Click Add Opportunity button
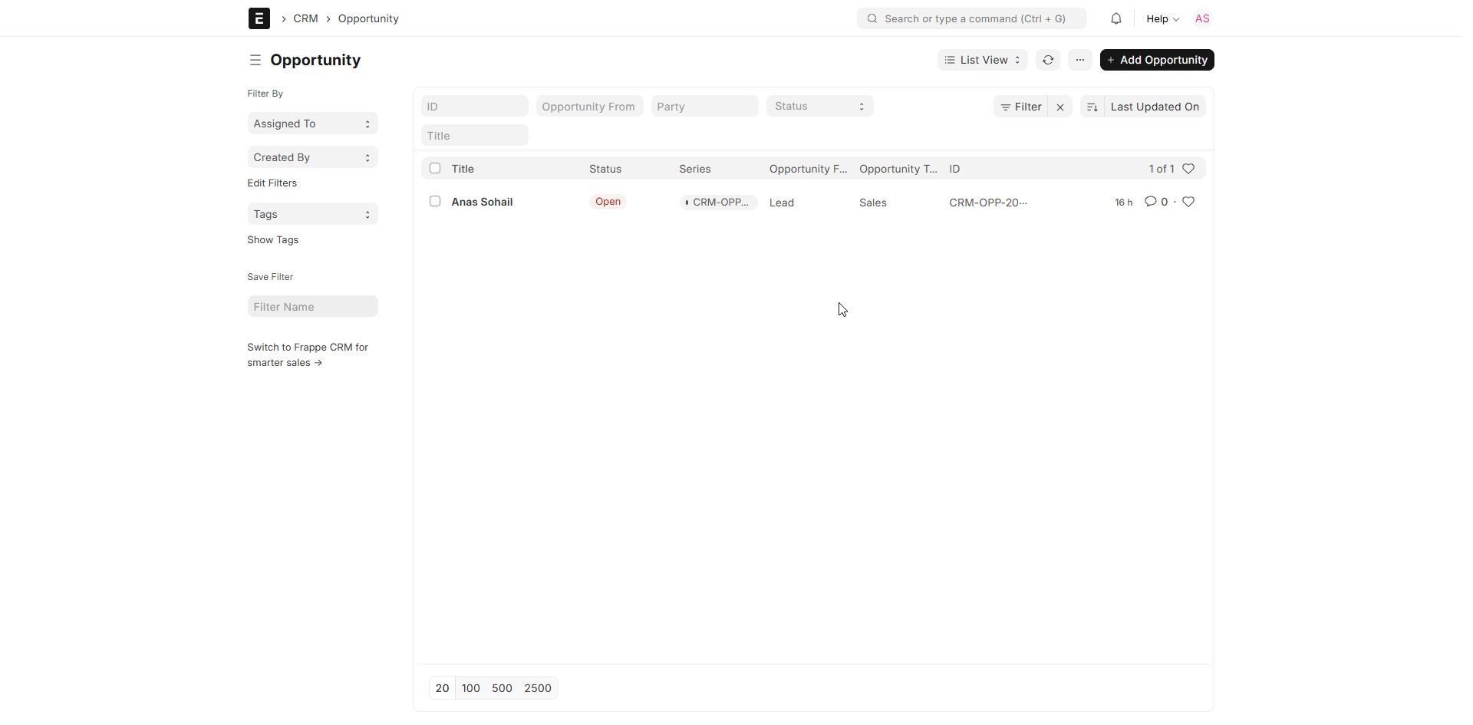Image resolution: width=1473 pixels, height=725 pixels. coord(1156,60)
